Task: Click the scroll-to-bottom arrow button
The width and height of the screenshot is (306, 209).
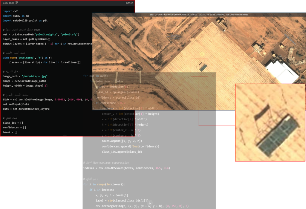Action: click(150, 203)
